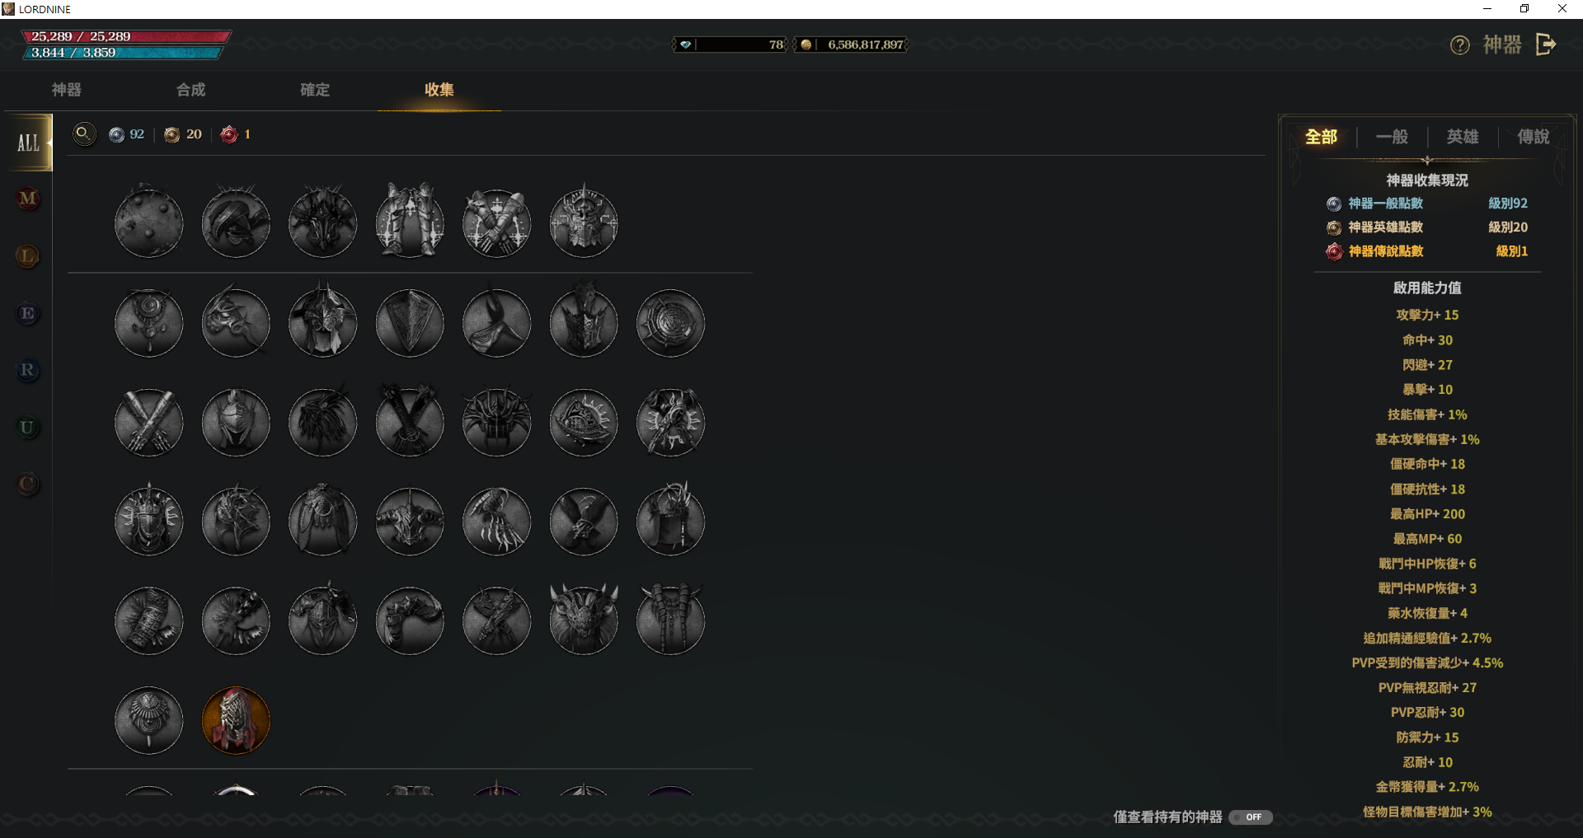Viewport: 1583px width, 838px height.
Task: Select the ALL filter in sidebar
Action: point(29,143)
